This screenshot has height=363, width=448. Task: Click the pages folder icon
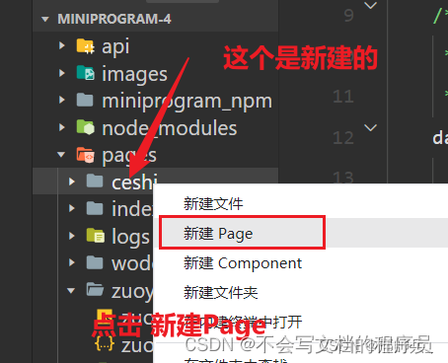[x=86, y=155]
